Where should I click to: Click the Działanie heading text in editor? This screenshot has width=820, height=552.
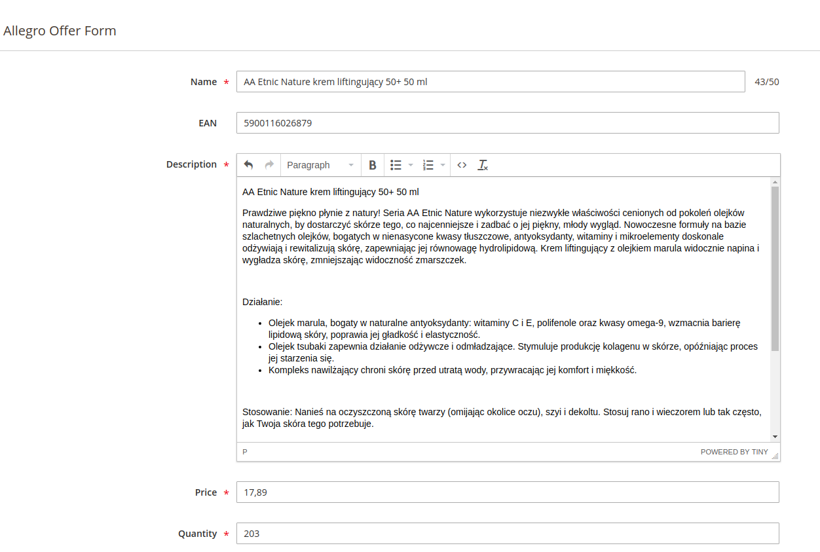(x=262, y=302)
